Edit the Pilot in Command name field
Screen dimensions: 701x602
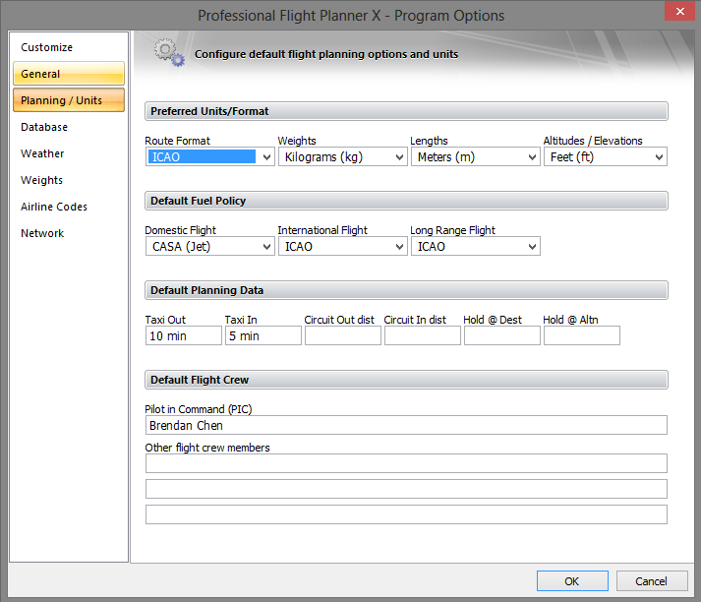pos(406,425)
